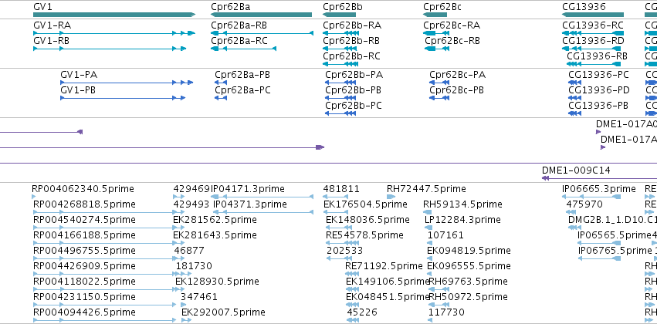The height and width of the screenshot is (324, 657).
Task: Select transcript CG13936-RC
Action: 593,25
